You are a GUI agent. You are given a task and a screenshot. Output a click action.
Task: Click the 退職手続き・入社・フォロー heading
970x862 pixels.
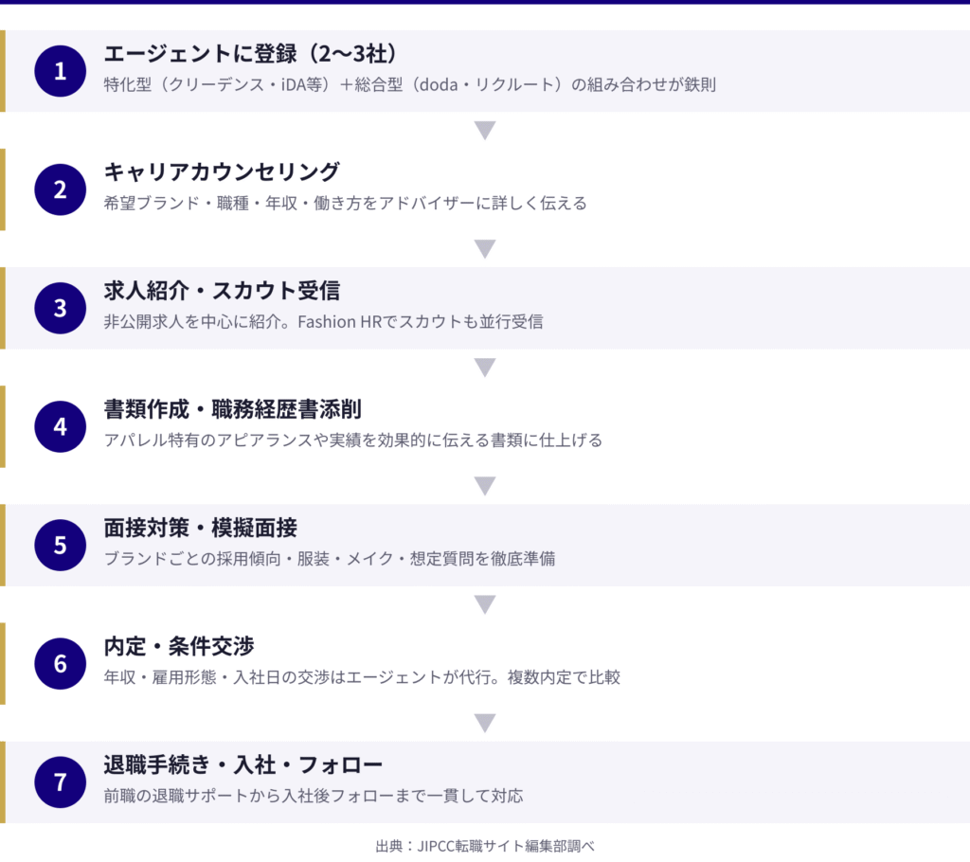(242, 764)
